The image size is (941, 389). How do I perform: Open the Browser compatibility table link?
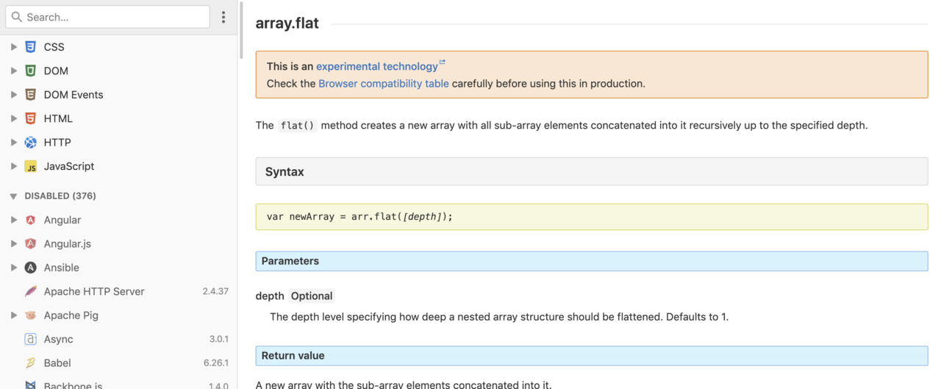click(x=383, y=83)
